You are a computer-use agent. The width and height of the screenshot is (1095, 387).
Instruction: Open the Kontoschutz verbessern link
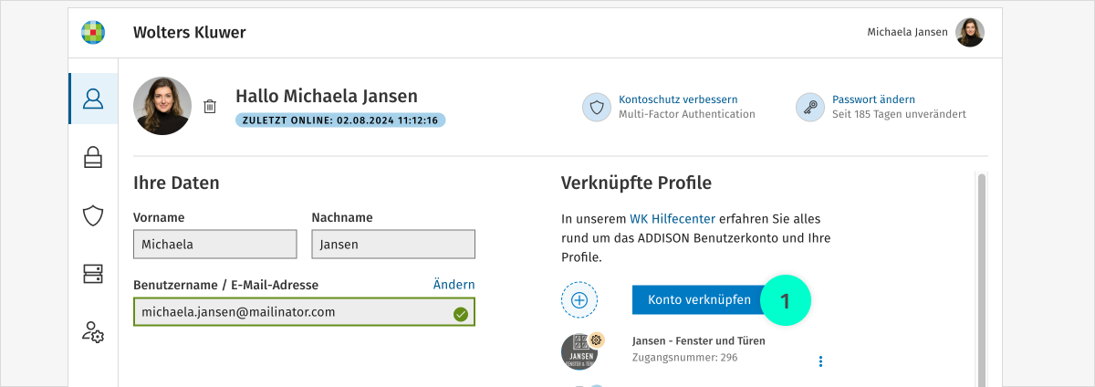[x=678, y=99]
